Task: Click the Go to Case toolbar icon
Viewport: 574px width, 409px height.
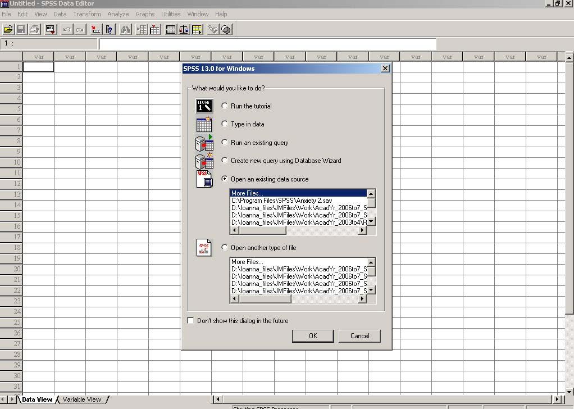Action: 96,29
